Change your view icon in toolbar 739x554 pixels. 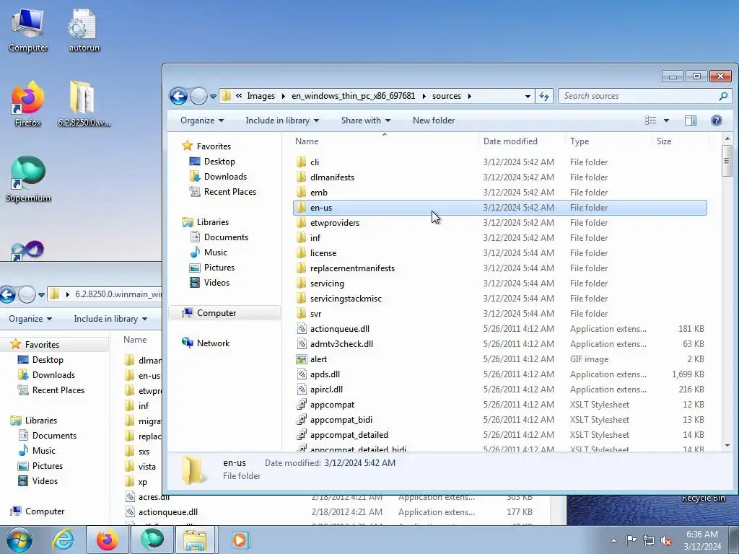(650, 120)
